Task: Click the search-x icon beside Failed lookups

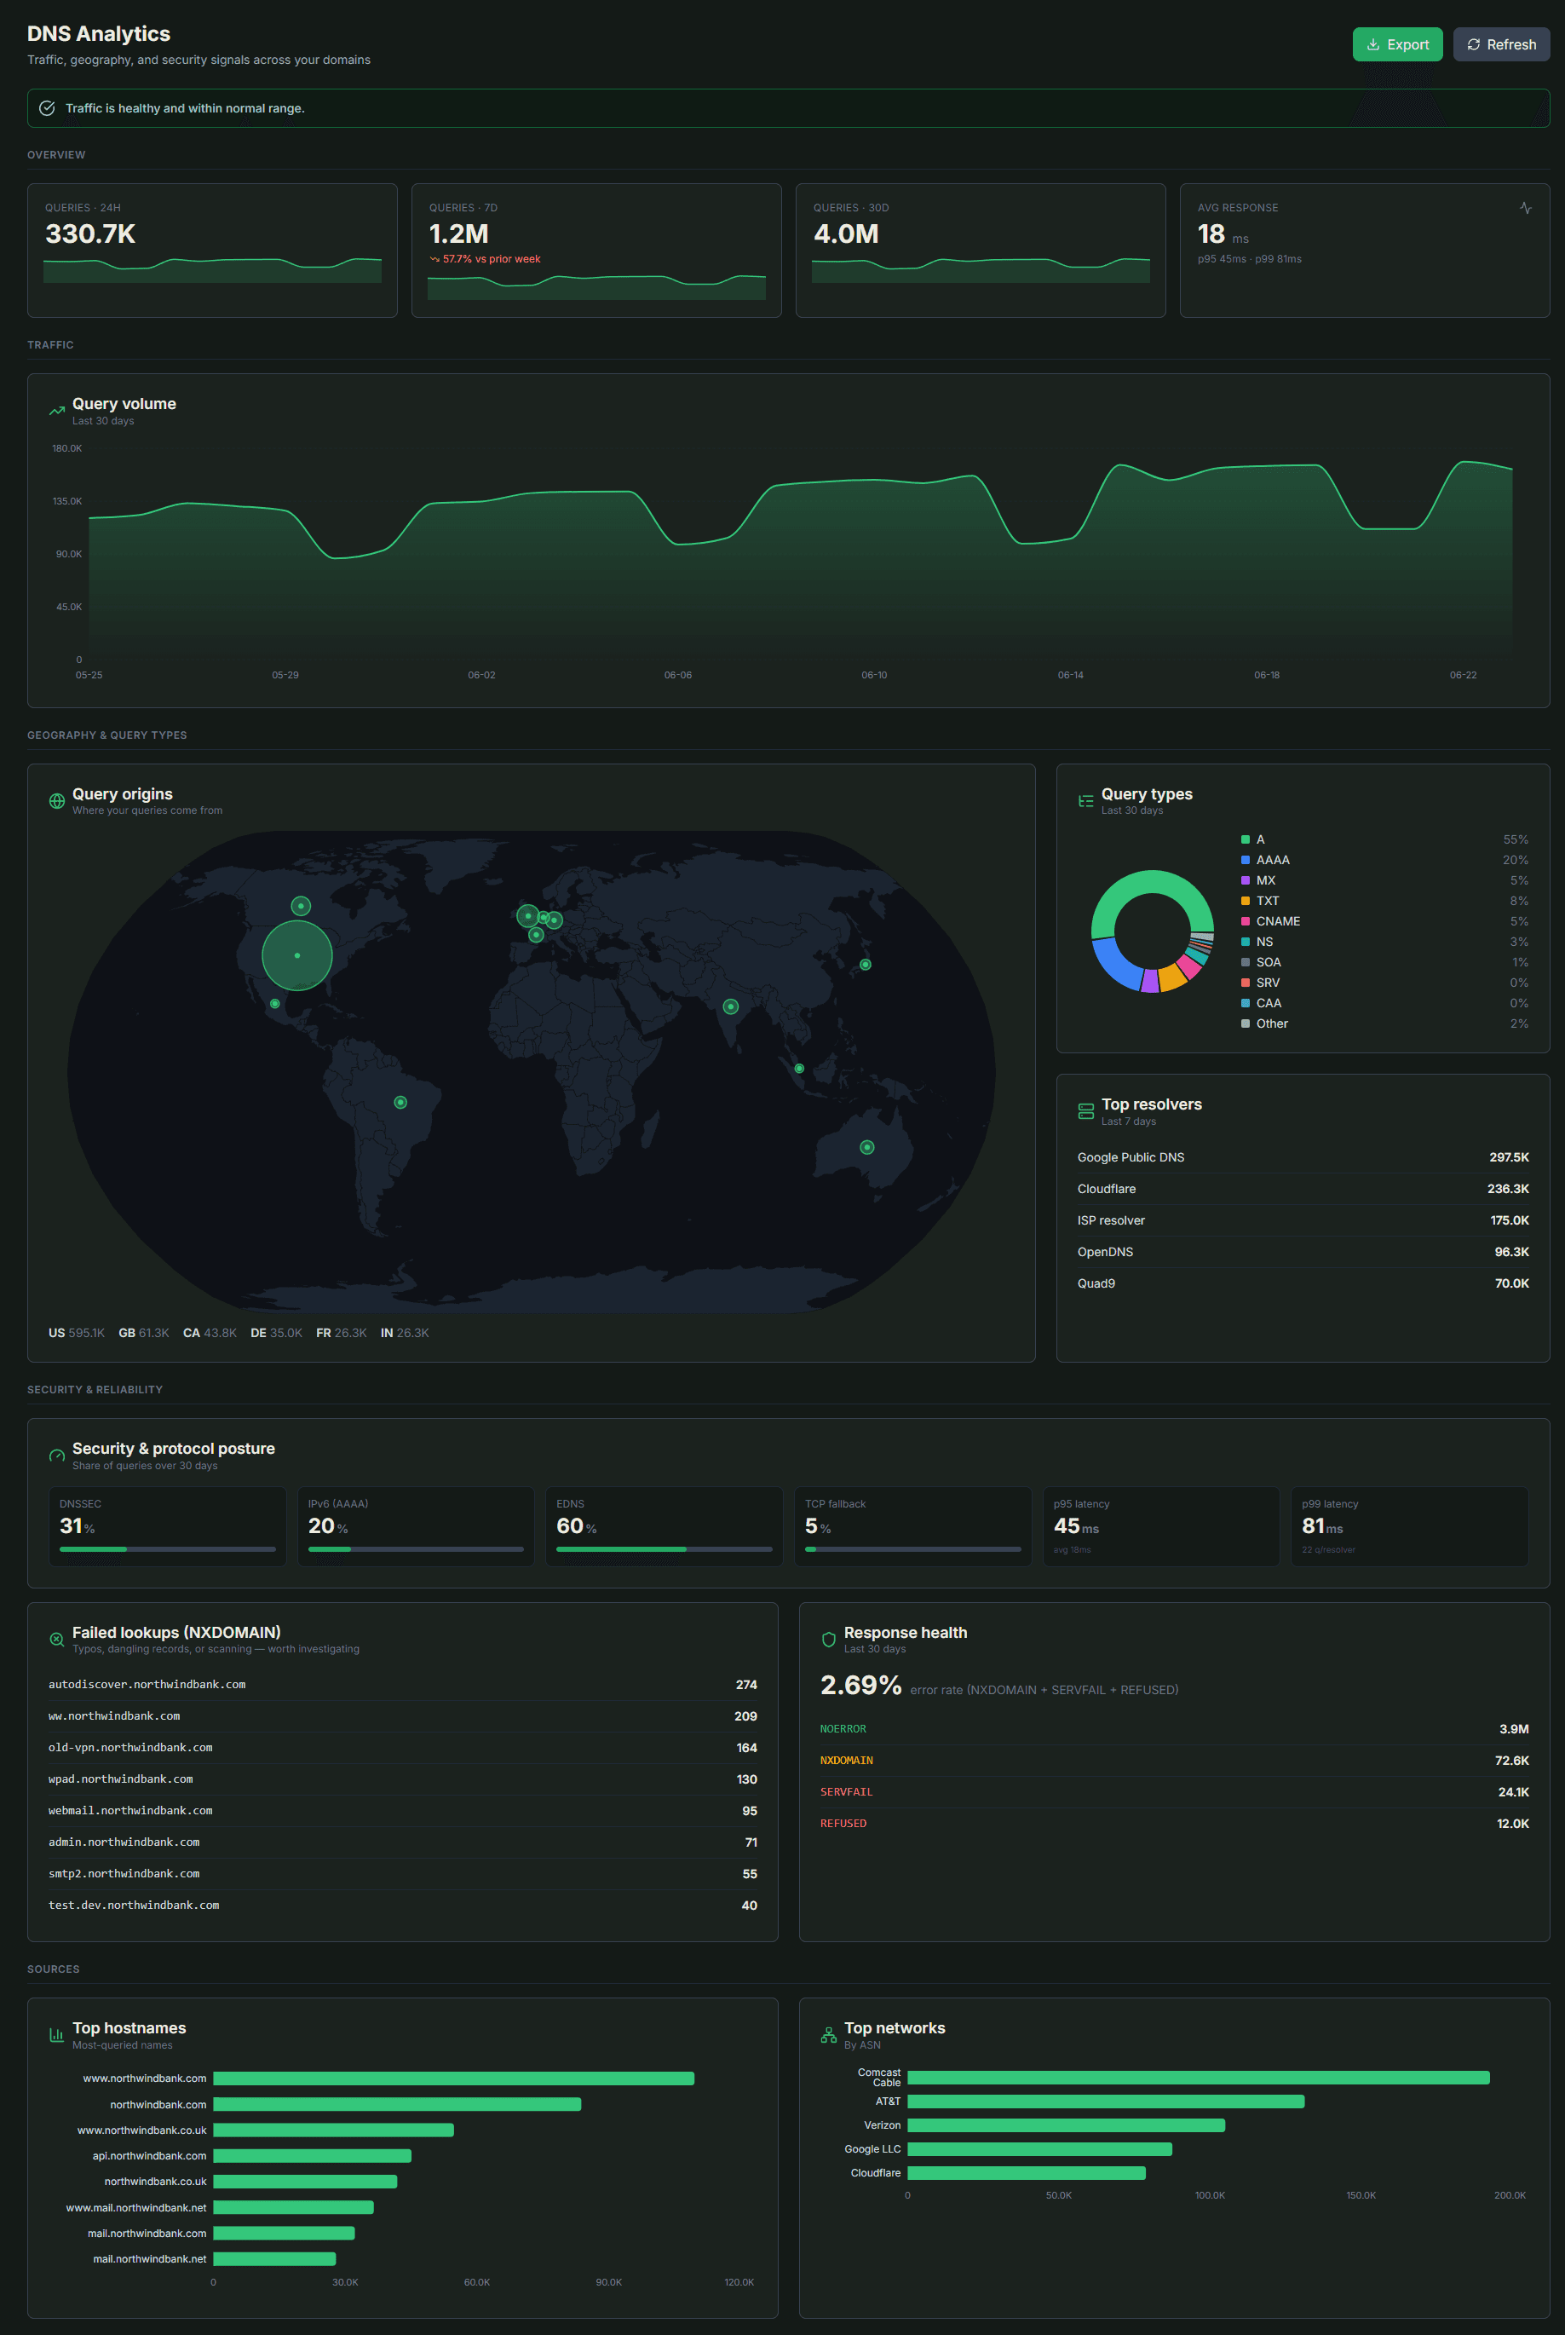Action: [x=57, y=1640]
